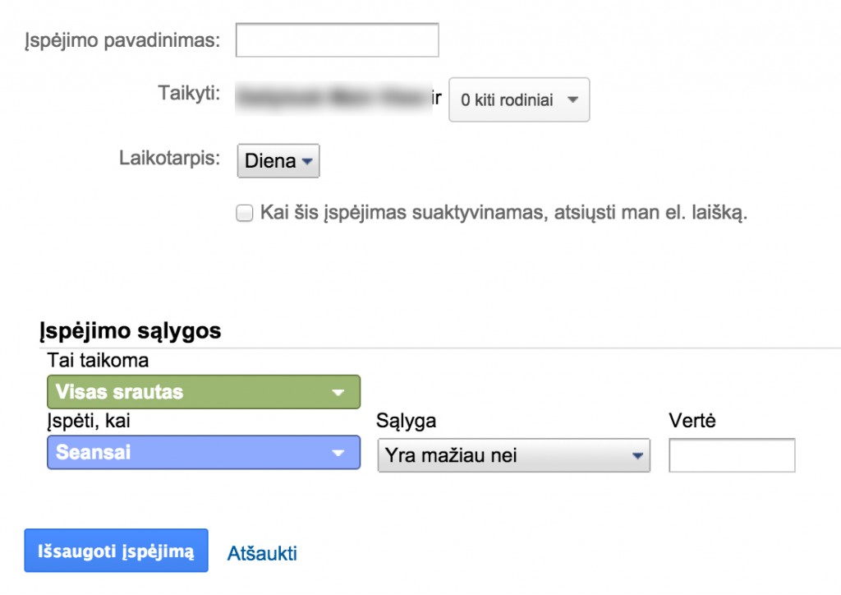Screen dimensions: 841x595
Task: Click the arrow on the 0 kiti rodiniai selector
Action: pos(575,99)
